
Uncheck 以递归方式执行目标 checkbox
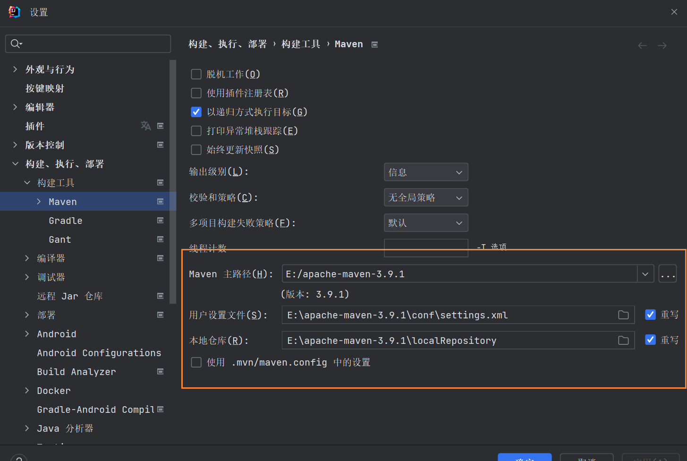click(196, 112)
